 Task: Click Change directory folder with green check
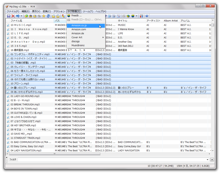(26, 16)
